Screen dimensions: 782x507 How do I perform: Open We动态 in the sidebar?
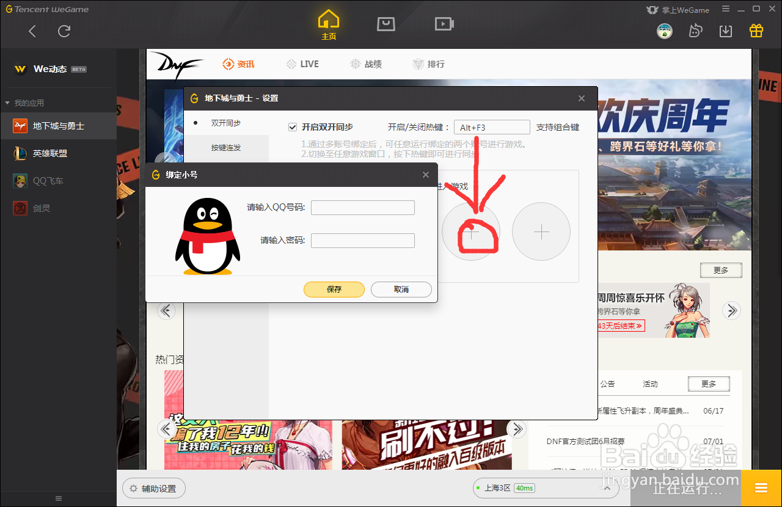coord(50,69)
